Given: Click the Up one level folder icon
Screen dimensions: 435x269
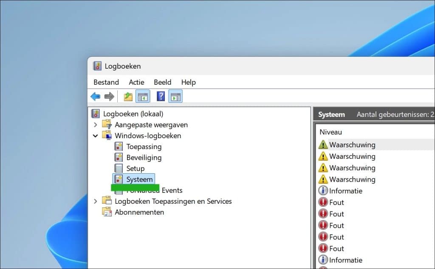Looking at the screenshot, I should click(128, 97).
